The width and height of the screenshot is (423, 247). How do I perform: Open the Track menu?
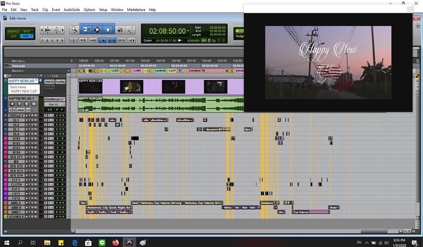[35, 10]
